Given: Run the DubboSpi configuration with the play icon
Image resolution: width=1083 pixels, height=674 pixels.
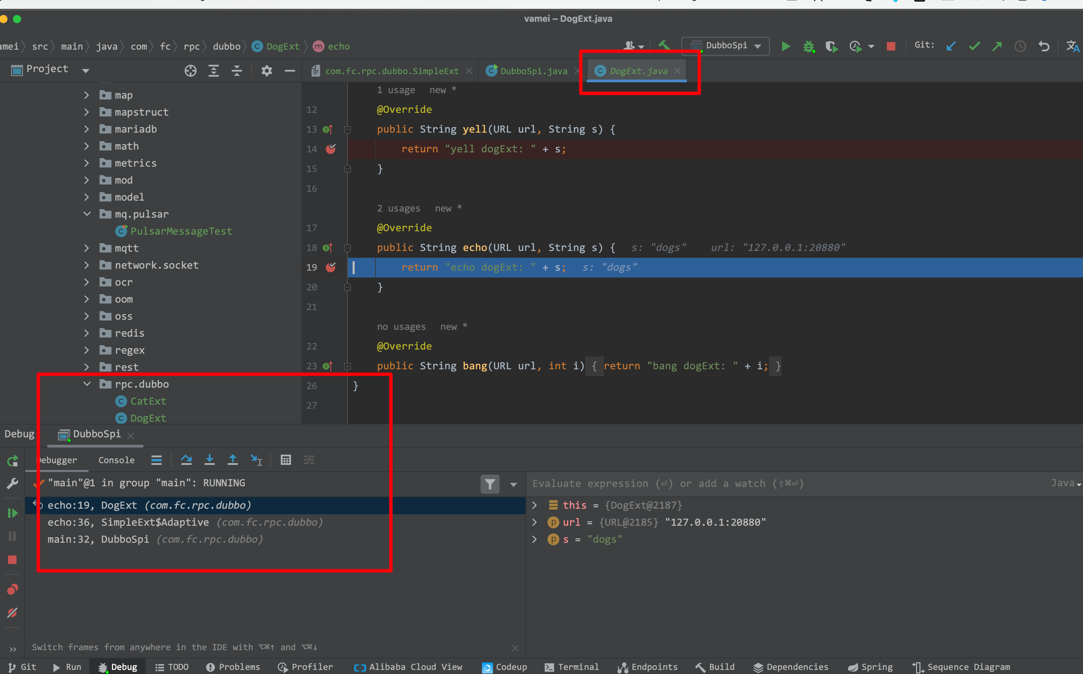Looking at the screenshot, I should click(x=786, y=46).
